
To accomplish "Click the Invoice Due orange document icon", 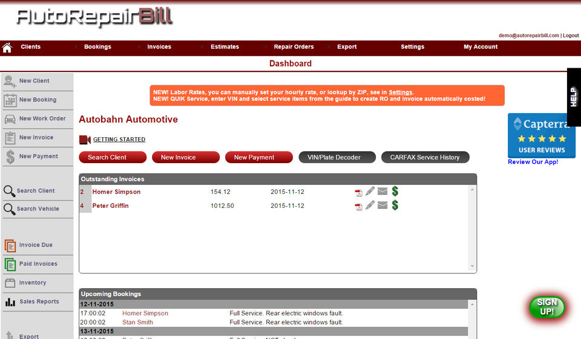I will 10,245.
